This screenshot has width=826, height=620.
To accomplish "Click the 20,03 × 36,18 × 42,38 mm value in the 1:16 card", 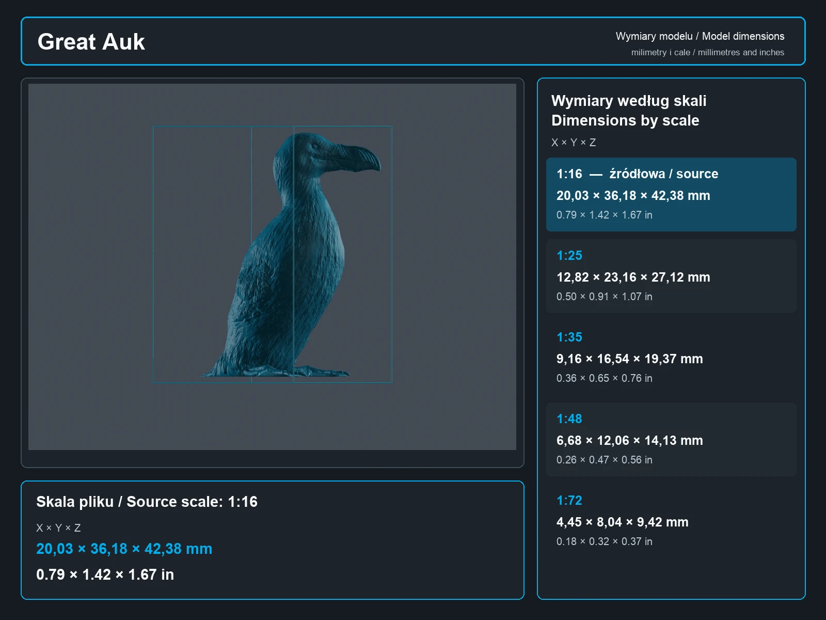I will pos(633,196).
